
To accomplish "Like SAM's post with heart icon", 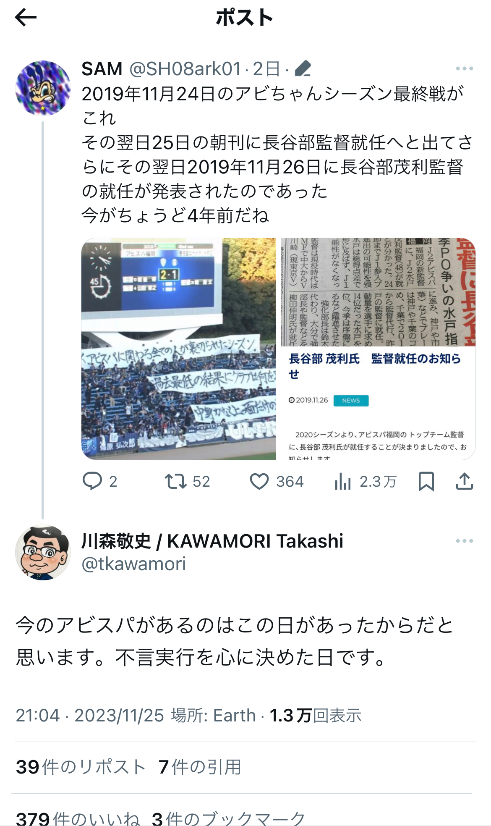I will point(259,481).
